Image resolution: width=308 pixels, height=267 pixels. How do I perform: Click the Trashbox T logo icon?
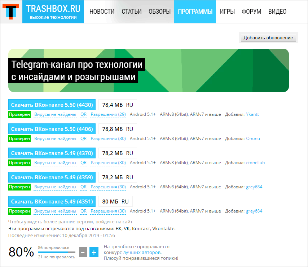pos(11,12)
